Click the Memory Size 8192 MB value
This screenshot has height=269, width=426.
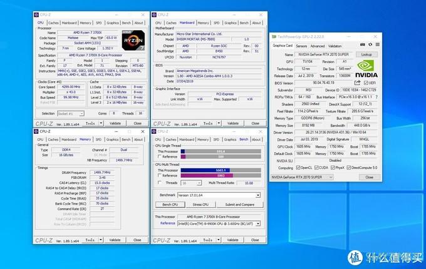(x=308, y=125)
